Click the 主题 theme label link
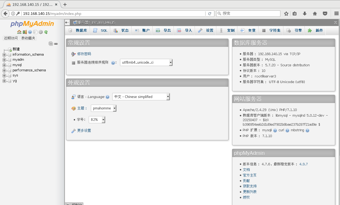This screenshot has height=205, width=340. [81, 108]
